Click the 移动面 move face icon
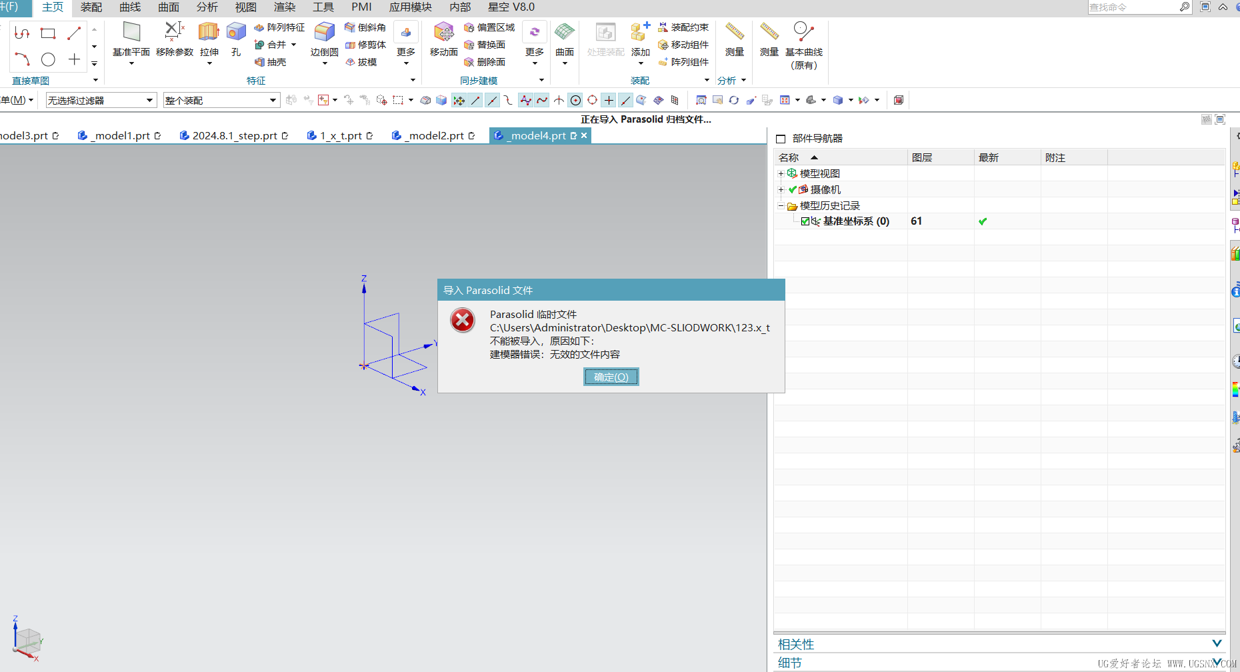The height and width of the screenshot is (672, 1240). (x=443, y=32)
